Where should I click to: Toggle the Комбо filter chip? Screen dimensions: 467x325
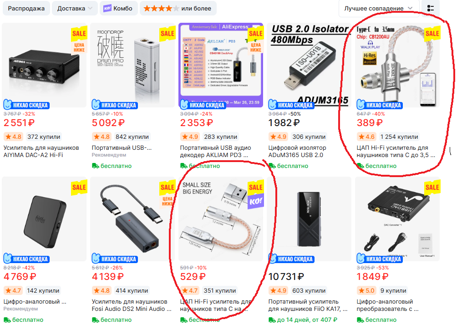pyautogui.click(x=118, y=8)
